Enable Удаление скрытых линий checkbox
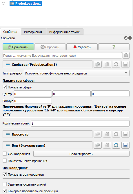The width and height of the screenshot is (133, 194). (5, 184)
